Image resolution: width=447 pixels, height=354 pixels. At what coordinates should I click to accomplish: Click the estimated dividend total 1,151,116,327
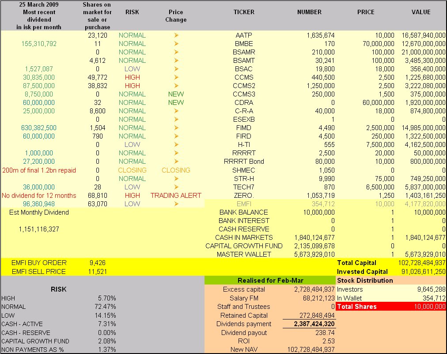coord(39,229)
